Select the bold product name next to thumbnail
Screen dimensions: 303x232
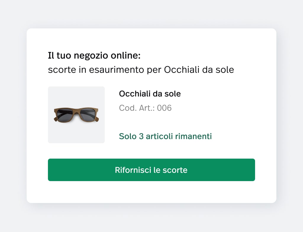coord(150,94)
